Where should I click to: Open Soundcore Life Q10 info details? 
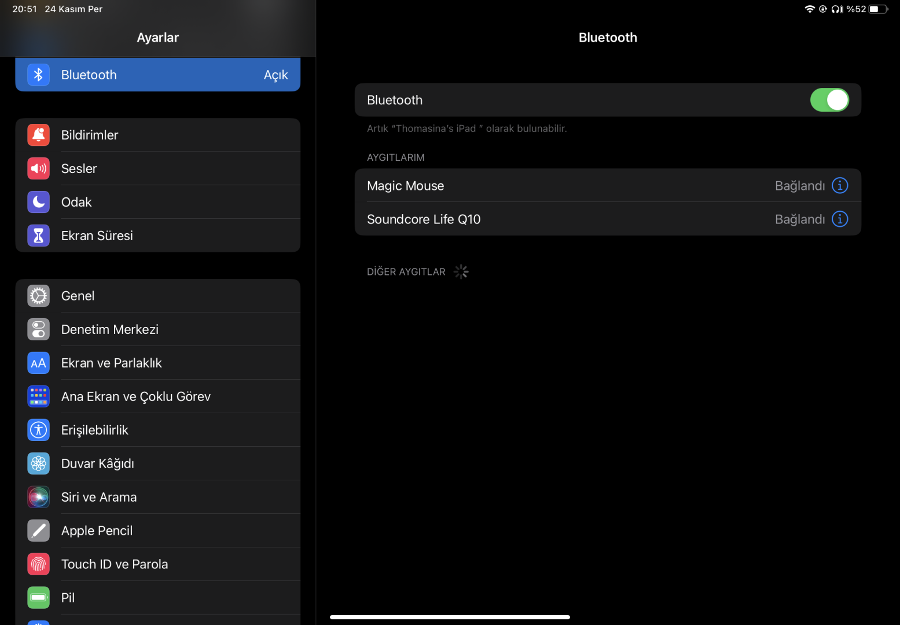tap(840, 219)
